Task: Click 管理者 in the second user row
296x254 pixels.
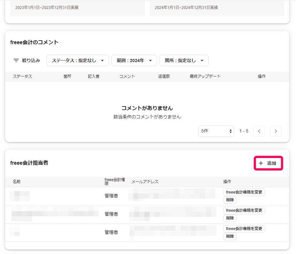Action: coord(111,214)
